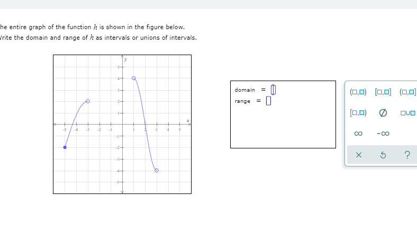Viewport: 417px width, 229px height.
Task: Click the open circle at (-3, 2)
Action: 88,101
